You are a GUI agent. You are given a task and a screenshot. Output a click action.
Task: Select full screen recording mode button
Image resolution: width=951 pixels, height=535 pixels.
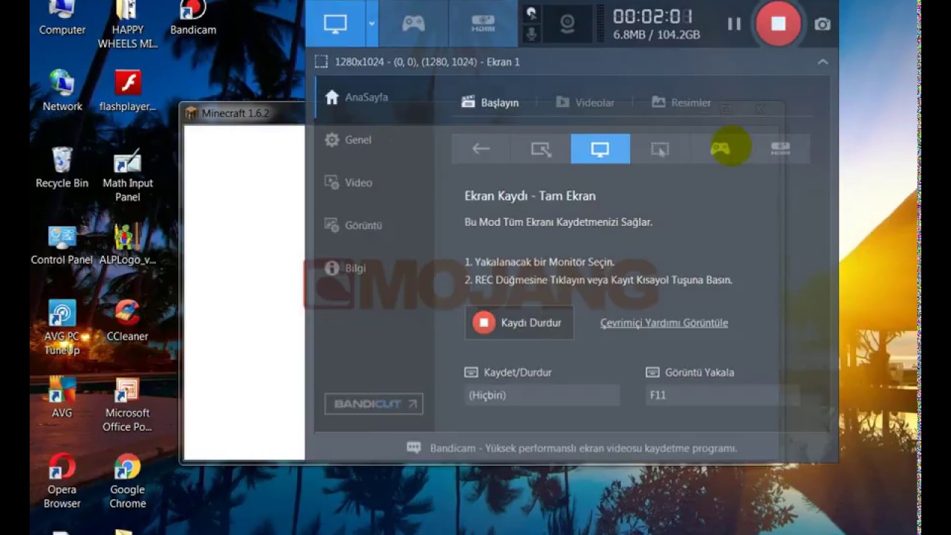600,149
